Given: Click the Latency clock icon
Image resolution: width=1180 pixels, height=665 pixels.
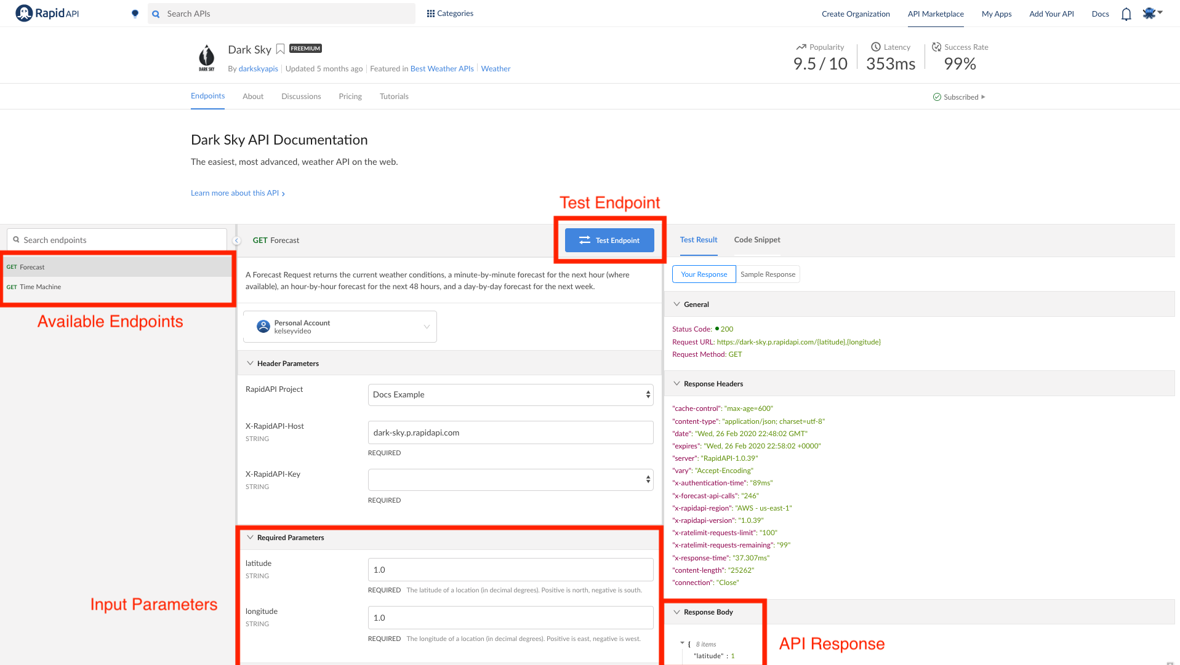Looking at the screenshot, I should point(876,47).
